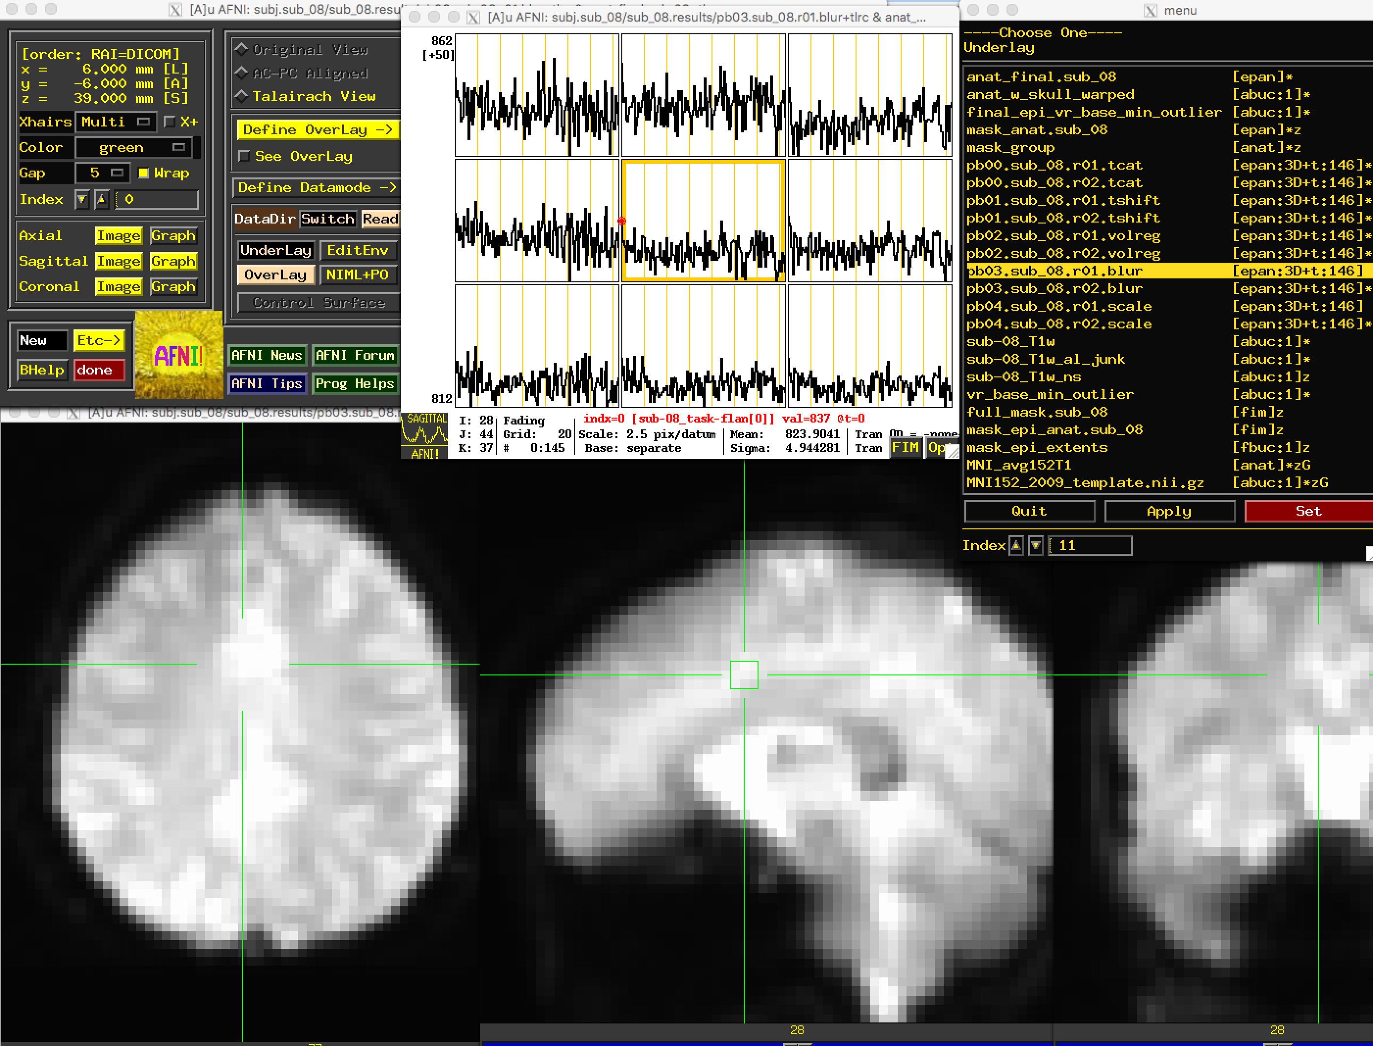Open the Axial Graph viewer
Image resolution: width=1373 pixels, height=1046 pixels.
[x=173, y=236]
